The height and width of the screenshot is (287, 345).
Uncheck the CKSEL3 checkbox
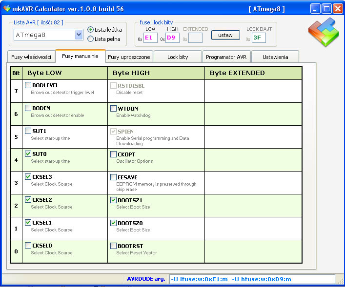coord(28,176)
